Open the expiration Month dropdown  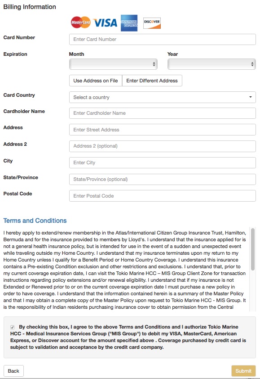pyautogui.click(x=113, y=64)
